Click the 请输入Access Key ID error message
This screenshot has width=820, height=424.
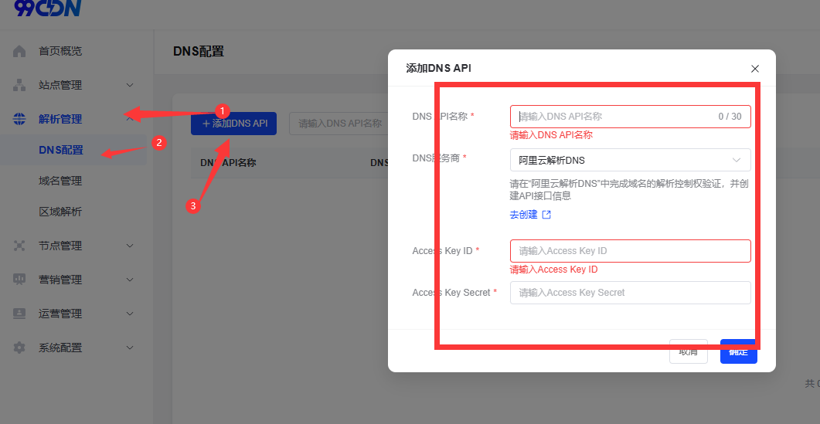tap(554, 270)
